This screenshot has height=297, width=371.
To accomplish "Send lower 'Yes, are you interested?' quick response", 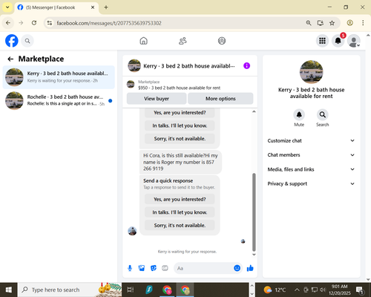I will tap(180, 199).
